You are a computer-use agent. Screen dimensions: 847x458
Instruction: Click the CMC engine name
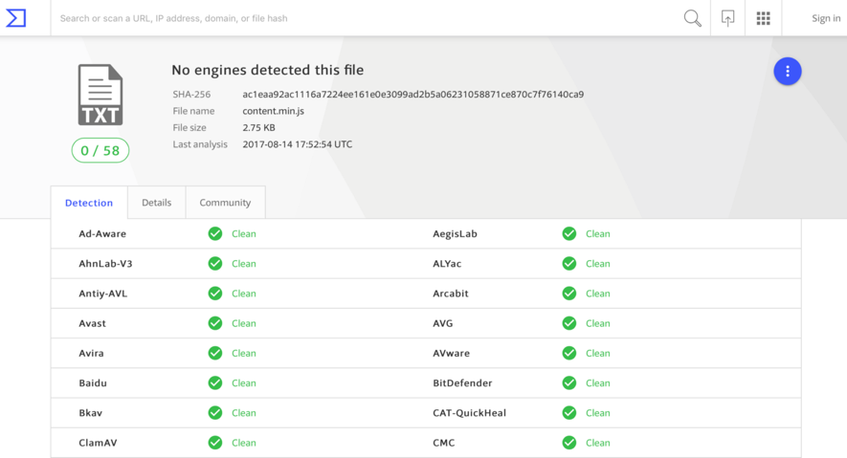(443, 443)
